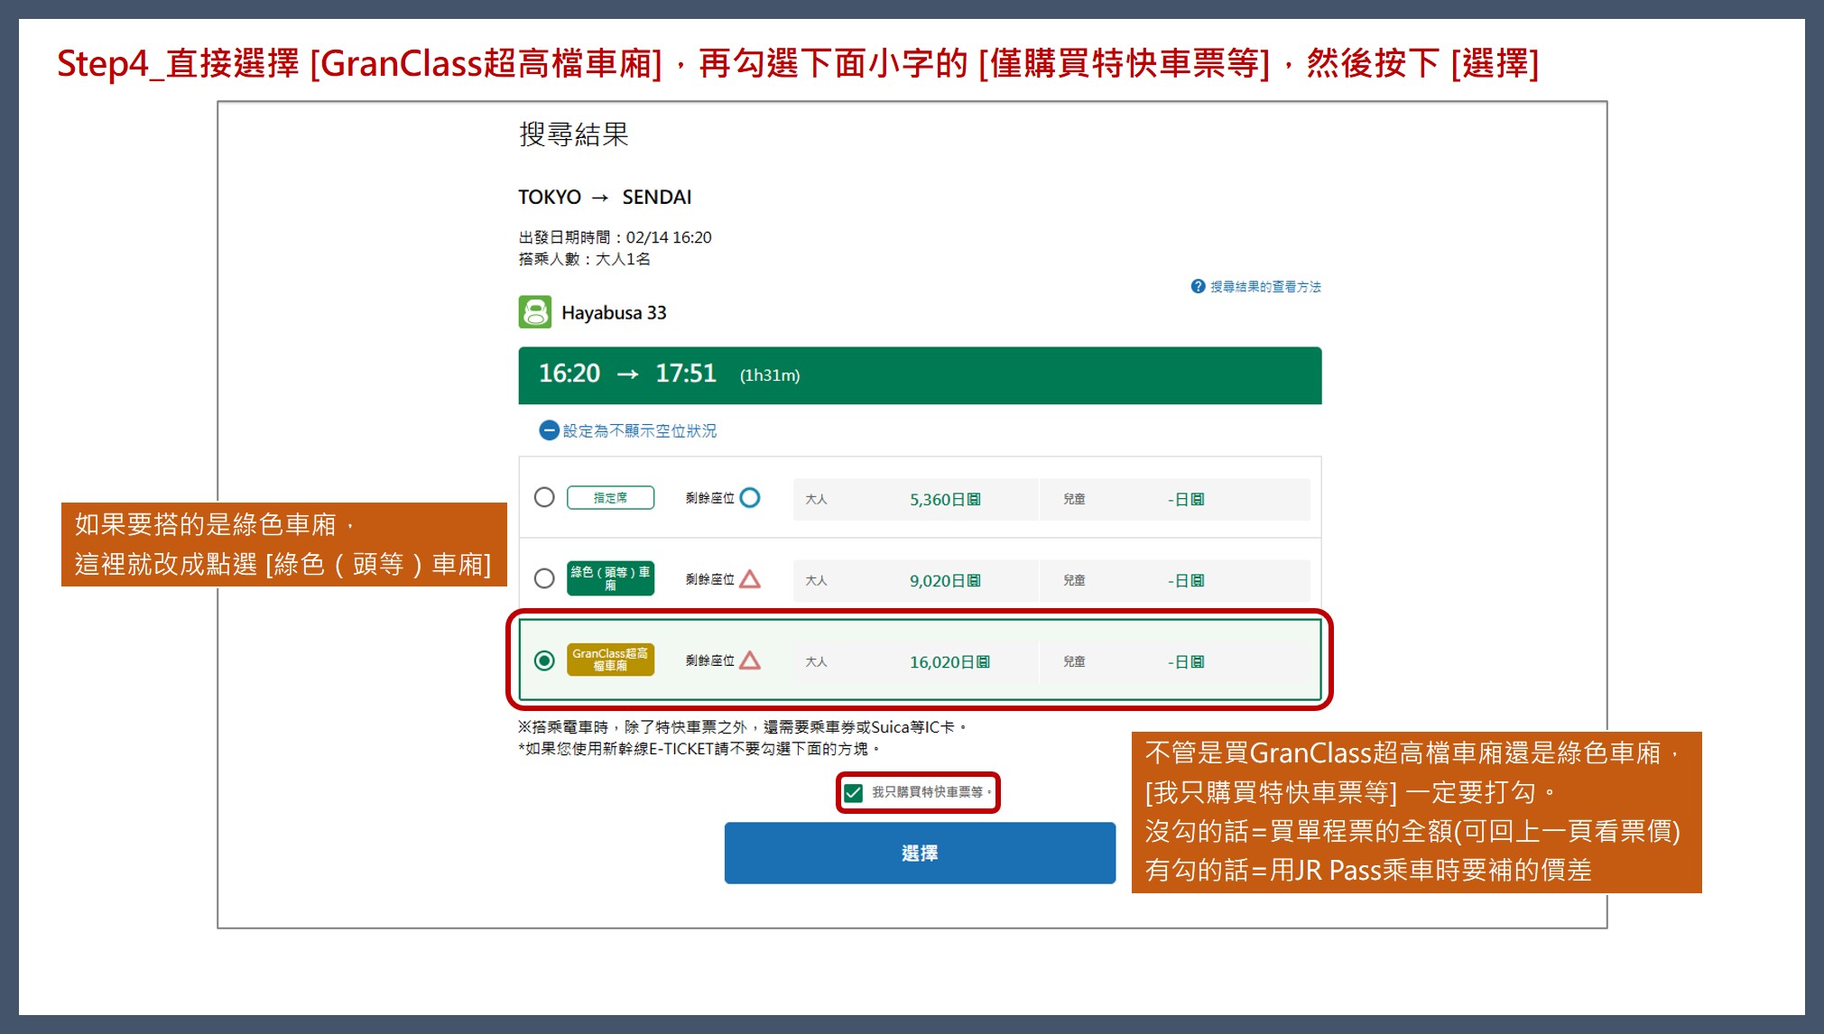Viewport: 1824px width, 1034px height.
Task: Click the blue minus circle icon
Action: [x=549, y=430]
